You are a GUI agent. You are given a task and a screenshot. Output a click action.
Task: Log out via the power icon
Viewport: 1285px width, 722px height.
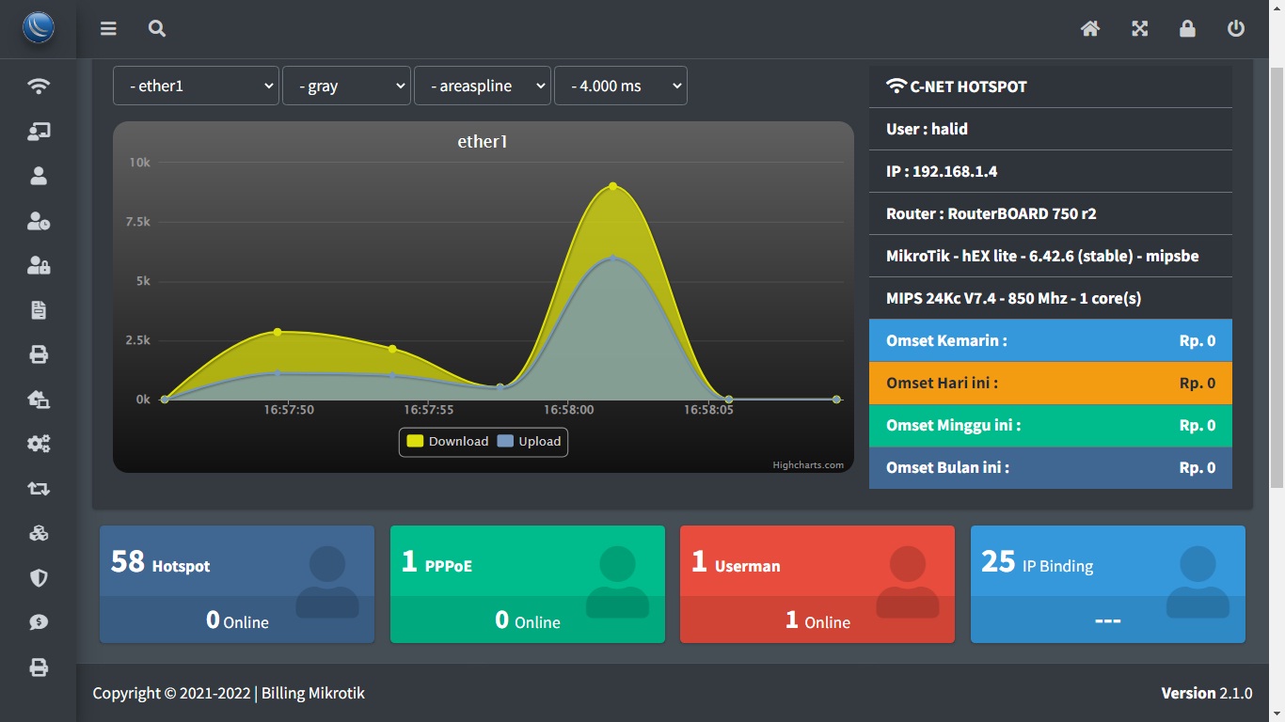1236,28
